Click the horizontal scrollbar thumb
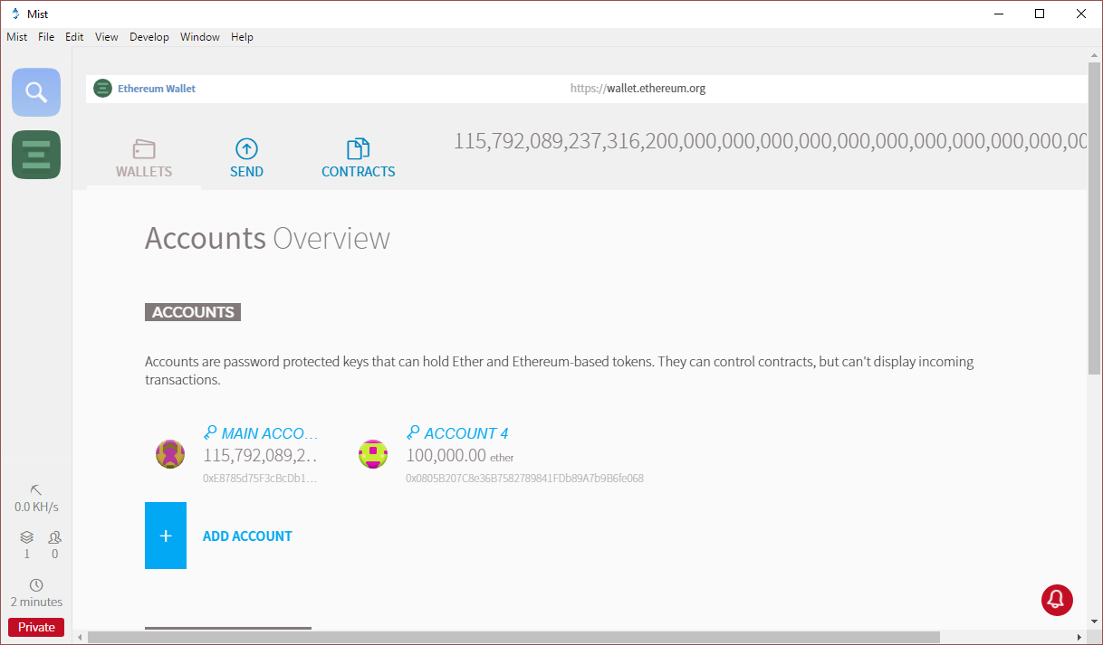The width and height of the screenshot is (1103, 645). pyautogui.click(x=514, y=638)
